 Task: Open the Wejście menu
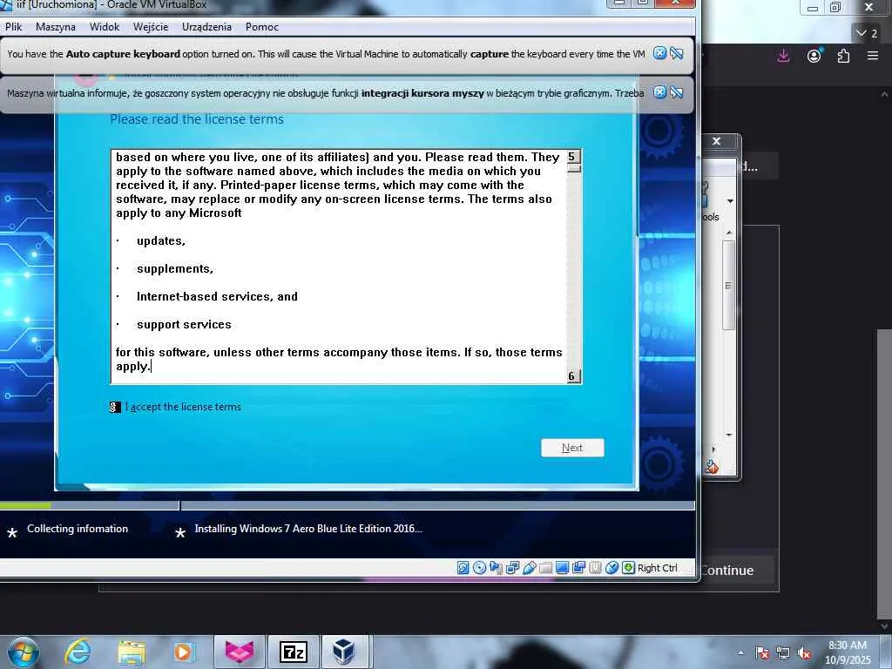pyautogui.click(x=151, y=27)
